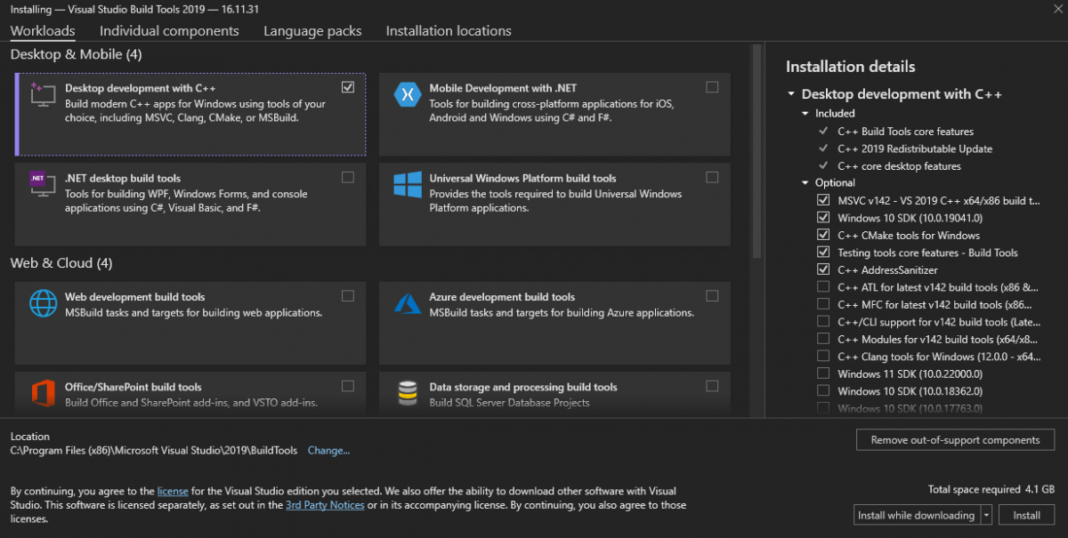Open the Language packs tab
Viewport: 1068px width, 538px height.
pyautogui.click(x=312, y=31)
